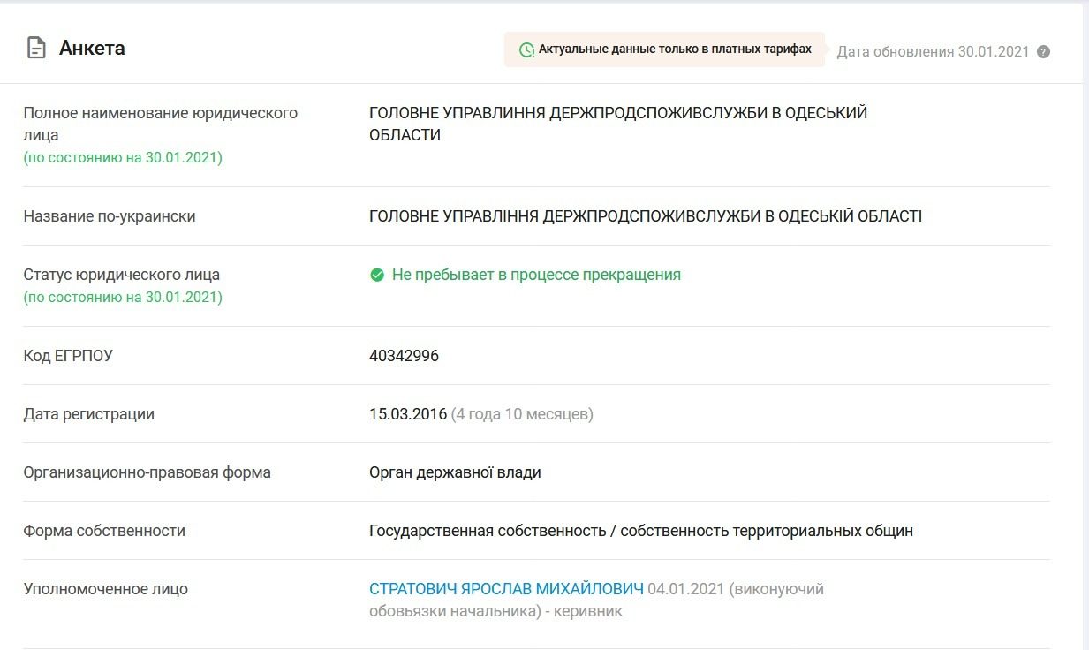
Task: Click the 'Полное наименование юридического лица' label
Action: pyautogui.click(x=160, y=124)
